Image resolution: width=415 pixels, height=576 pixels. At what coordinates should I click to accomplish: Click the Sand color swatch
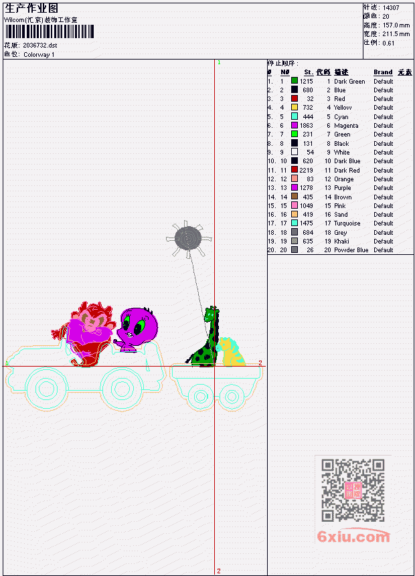click(x=295, y=214)
